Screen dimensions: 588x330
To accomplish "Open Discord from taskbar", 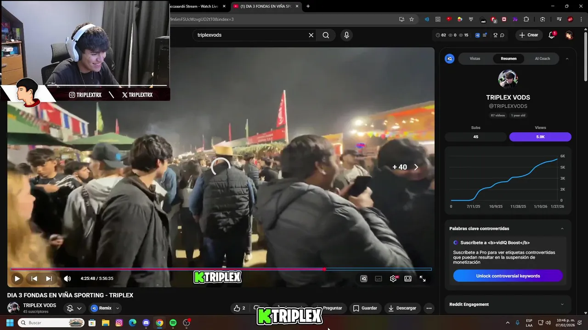I will click(x=146, y=323).
